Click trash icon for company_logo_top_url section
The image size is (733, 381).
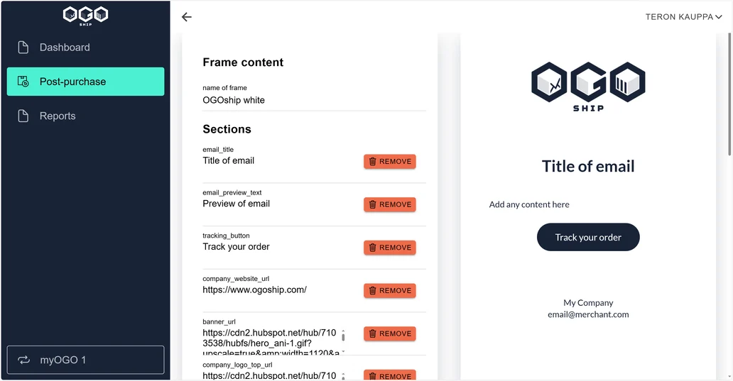click(373, 376)
